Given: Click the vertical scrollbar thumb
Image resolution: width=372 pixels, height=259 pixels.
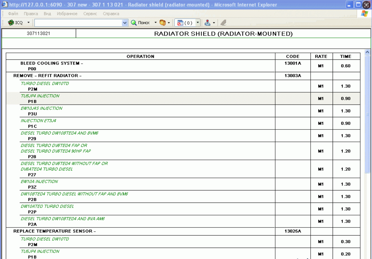Looking at the screenshot, I should [x=367, y=114].
